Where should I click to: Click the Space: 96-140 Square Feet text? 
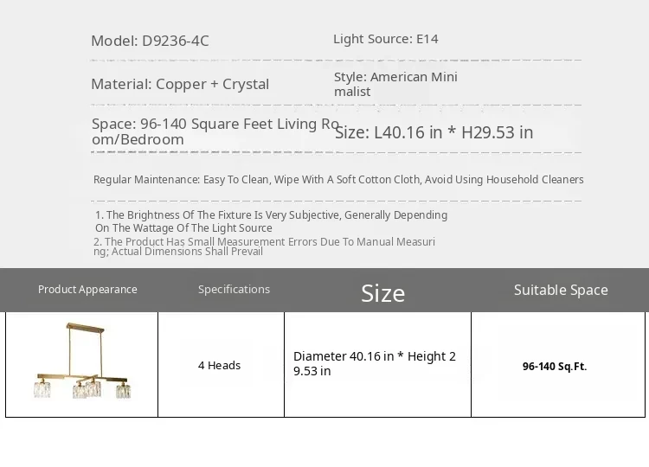point(215,131)
